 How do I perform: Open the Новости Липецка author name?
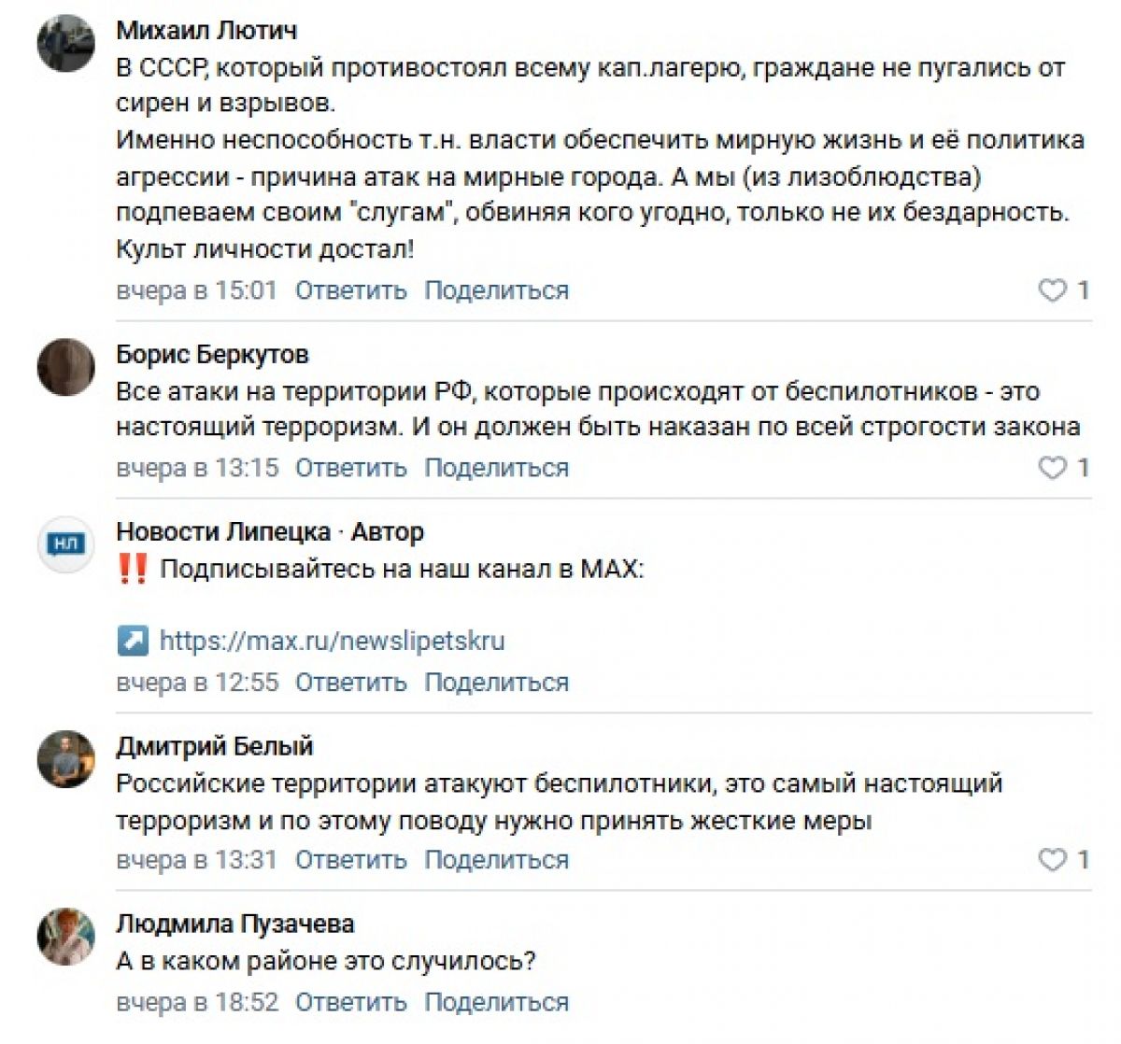pyautogui.click(x=223, y=531)
